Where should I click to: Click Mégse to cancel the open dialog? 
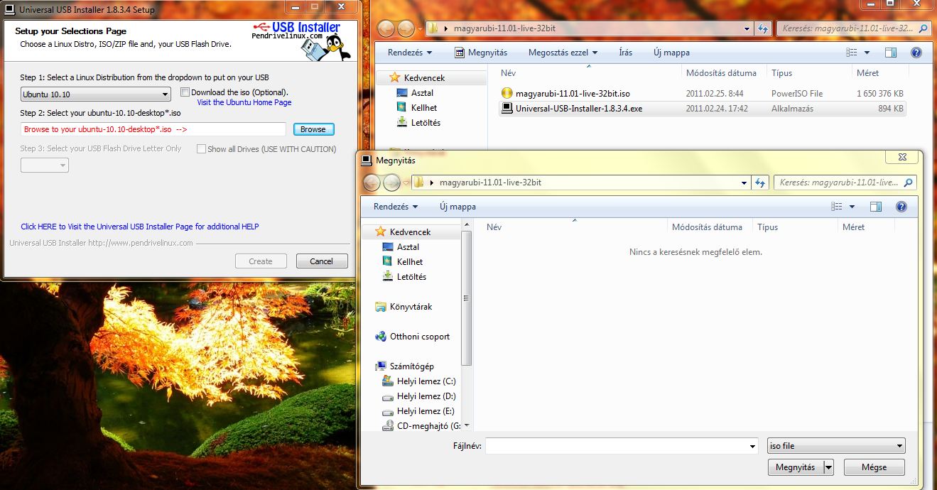(874, 467)
